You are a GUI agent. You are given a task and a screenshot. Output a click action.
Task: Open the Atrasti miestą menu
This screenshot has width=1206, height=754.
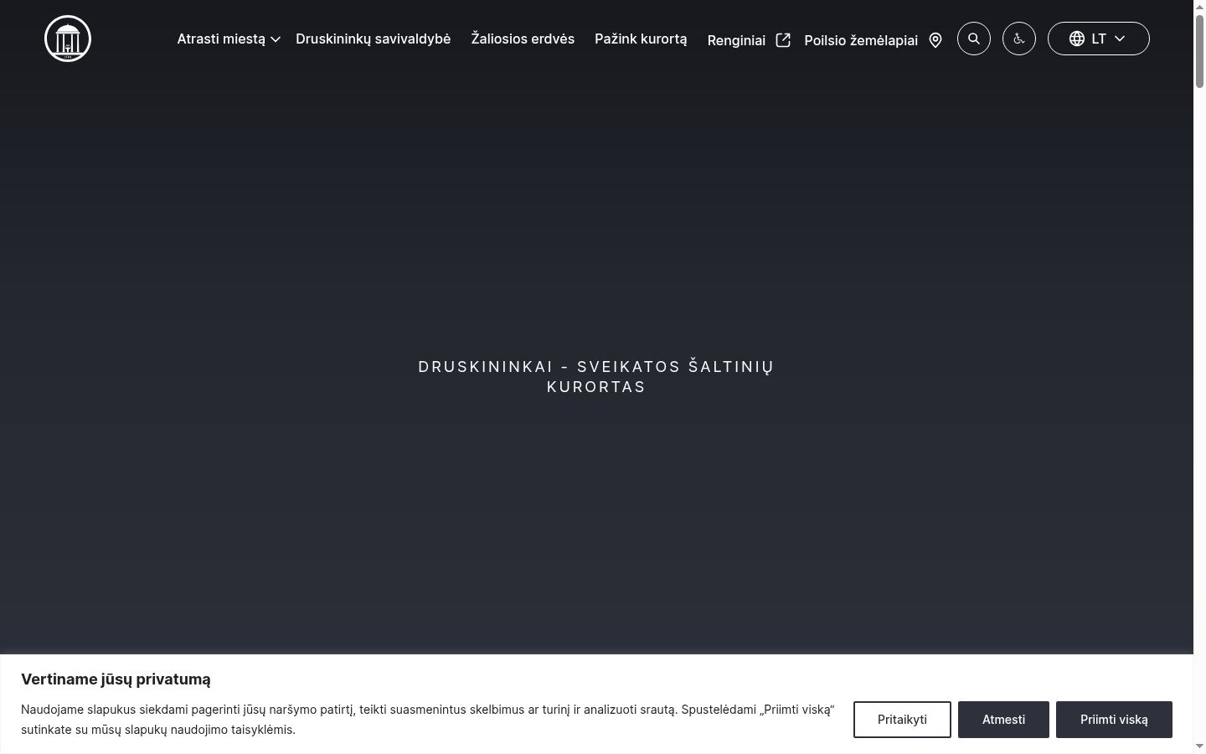click(221, 39)
